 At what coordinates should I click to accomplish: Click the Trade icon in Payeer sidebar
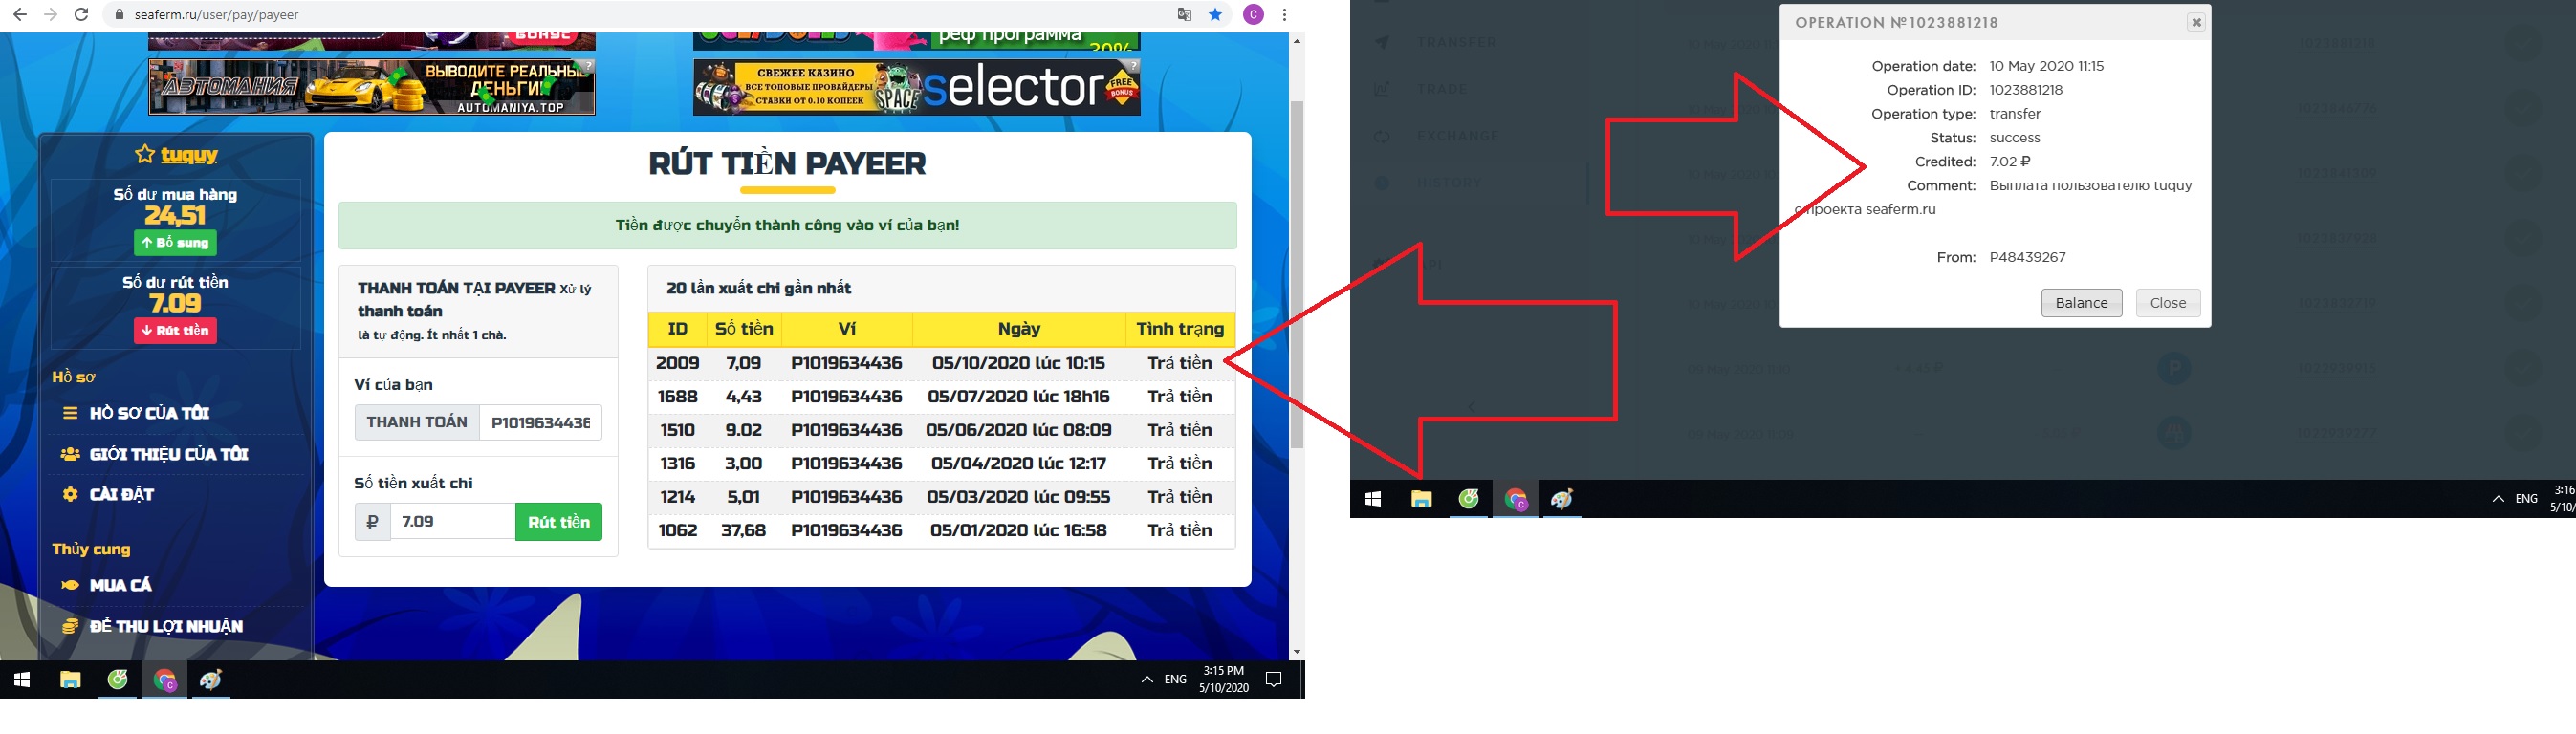click(1382, 89)
